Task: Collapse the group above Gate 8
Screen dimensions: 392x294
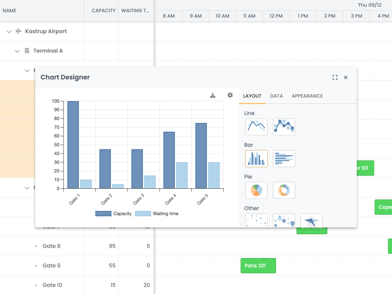Action: [27, 188]
